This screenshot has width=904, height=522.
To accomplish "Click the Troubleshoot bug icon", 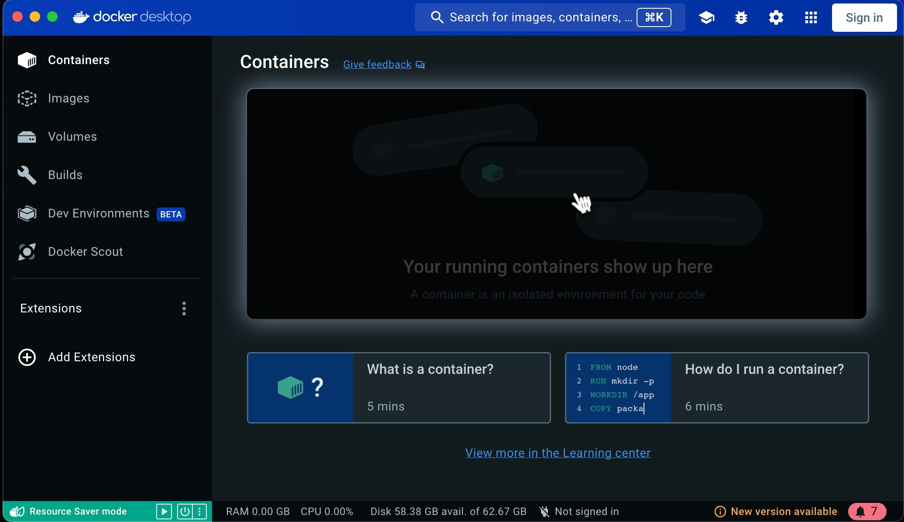I will click(x=741, y=17).
